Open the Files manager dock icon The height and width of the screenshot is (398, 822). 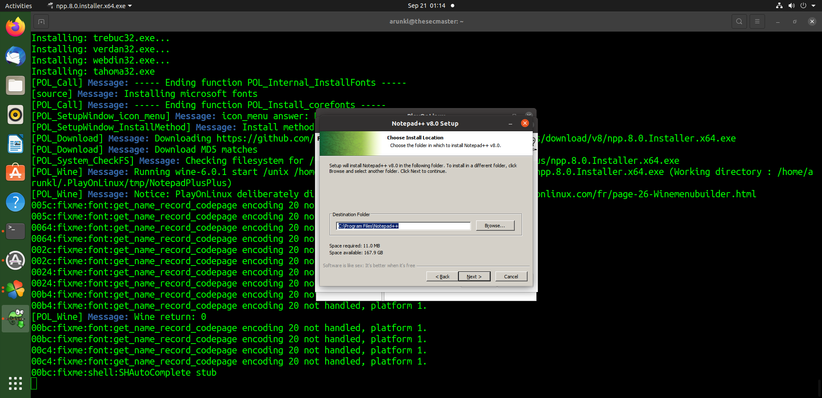point(15,85)
